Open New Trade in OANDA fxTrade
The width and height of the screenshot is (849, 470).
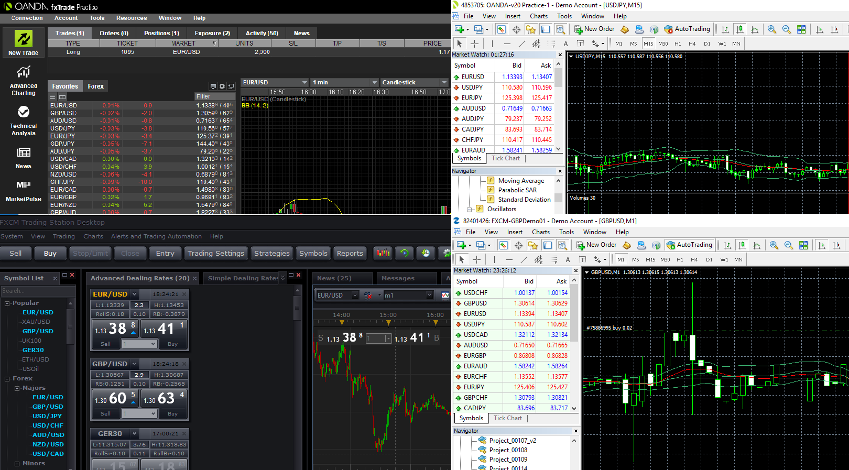tap(23, 43)
